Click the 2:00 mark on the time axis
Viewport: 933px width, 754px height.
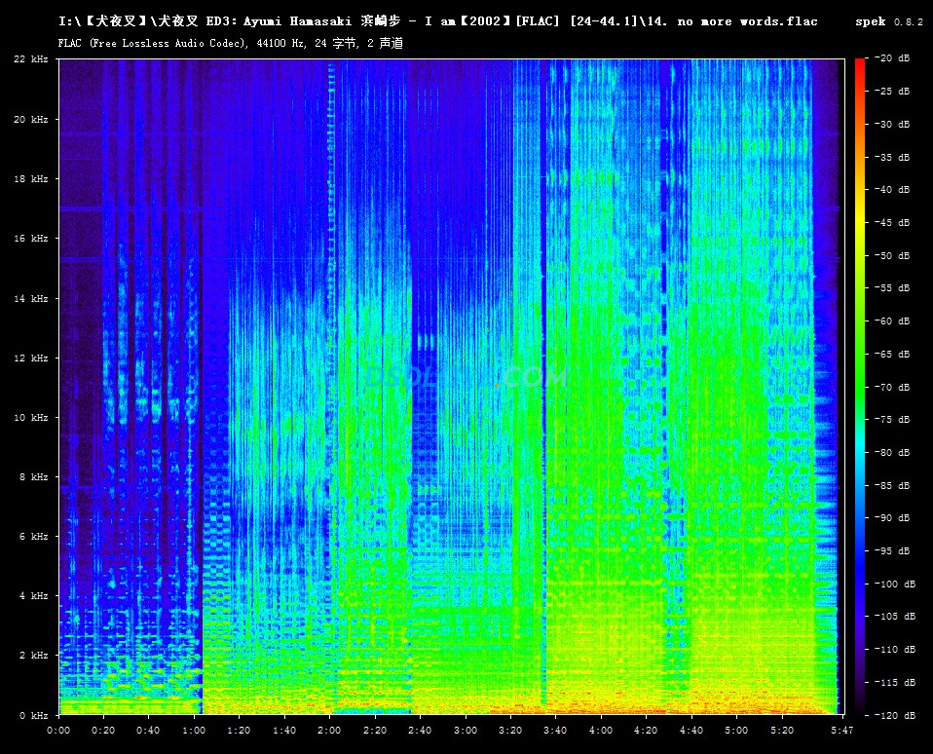pyautogui.click(x=329, y=730)
